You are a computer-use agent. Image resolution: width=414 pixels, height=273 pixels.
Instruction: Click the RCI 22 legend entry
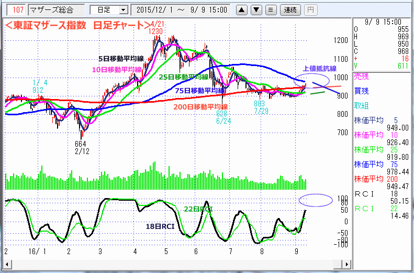pyautogui.click(x=376, y=209)
